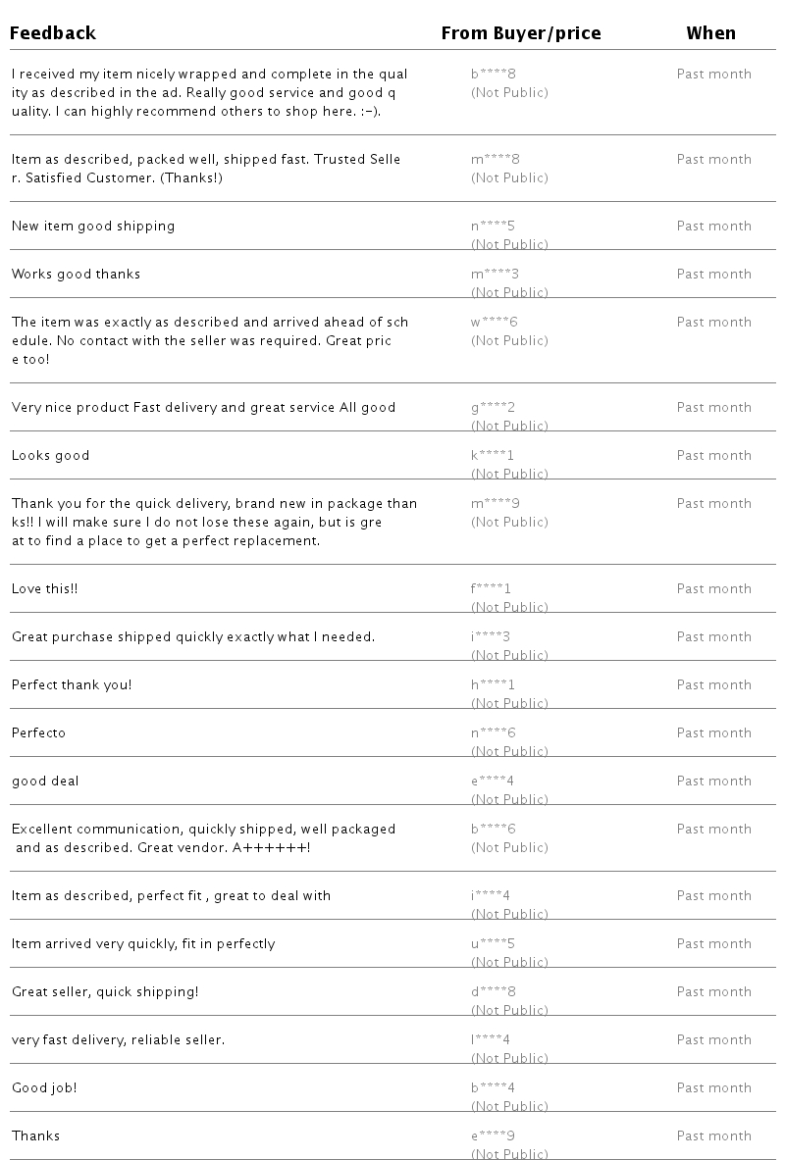785x1160 pixels.
Task: Open the 'Works good thanks' feedback
Action: (76, 274)
